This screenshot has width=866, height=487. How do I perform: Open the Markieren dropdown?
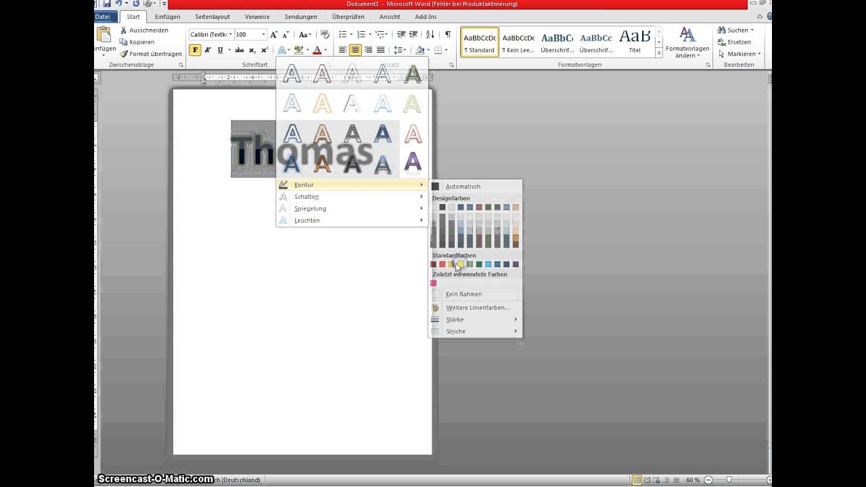[x=739, y=54]
